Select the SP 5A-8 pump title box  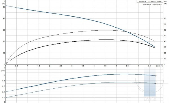pyautogui.click(x=150, y=1)
